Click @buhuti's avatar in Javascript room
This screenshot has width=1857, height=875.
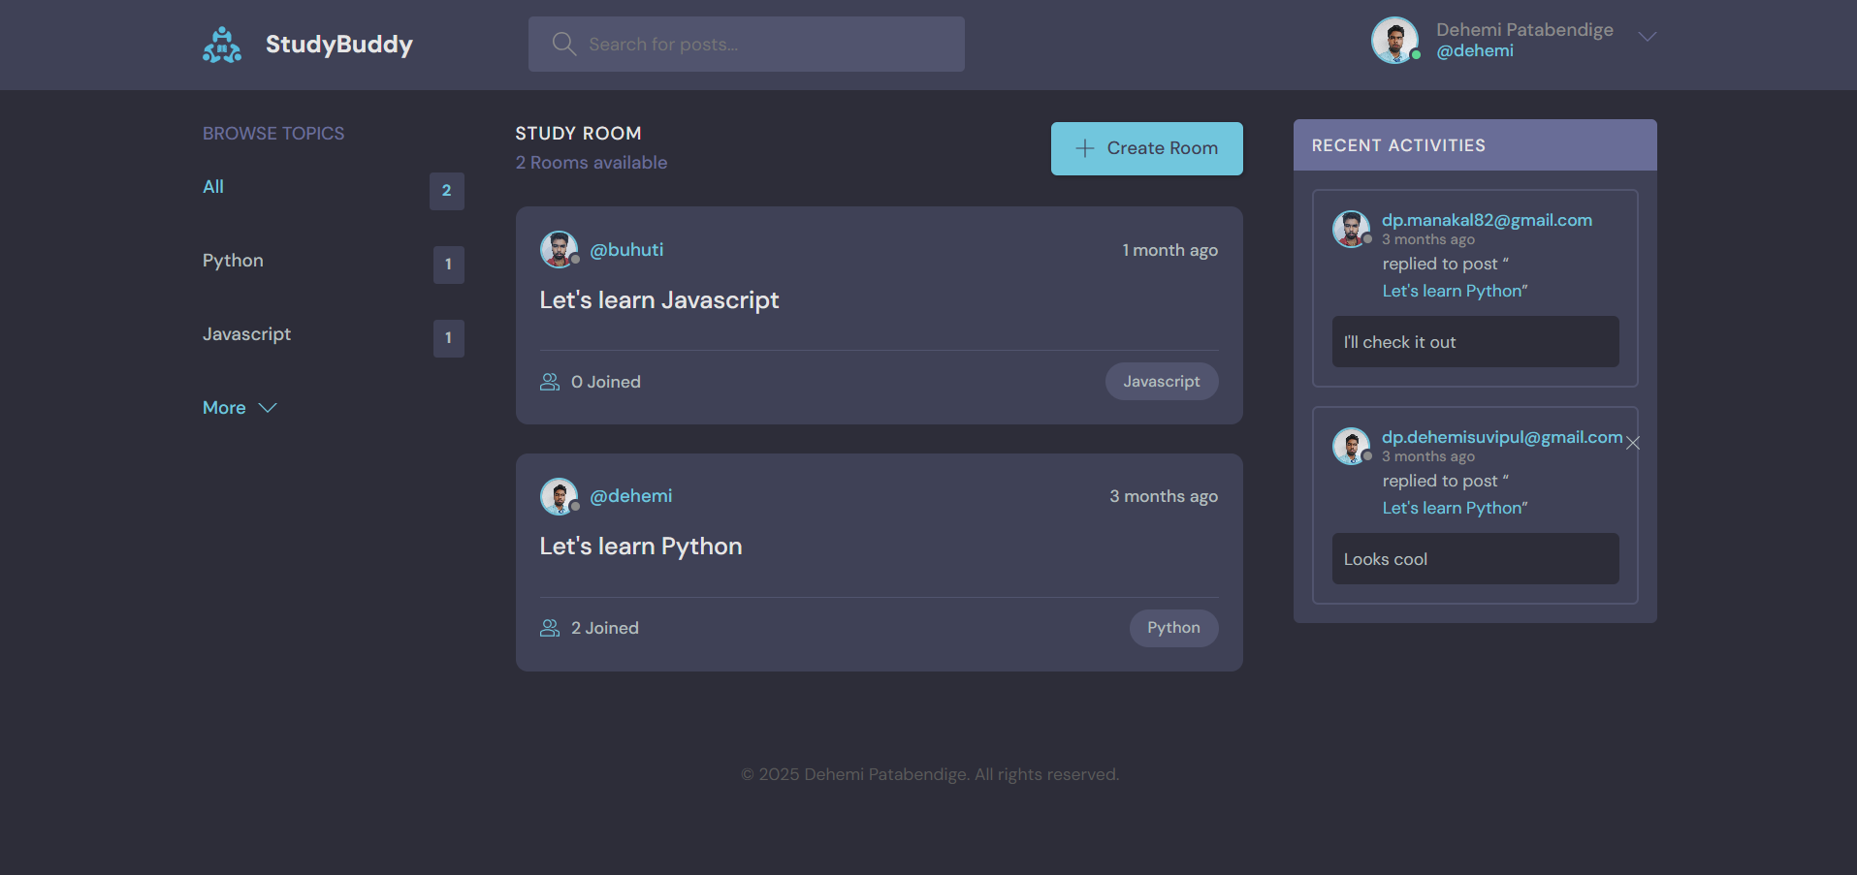[x=559, y=249]
